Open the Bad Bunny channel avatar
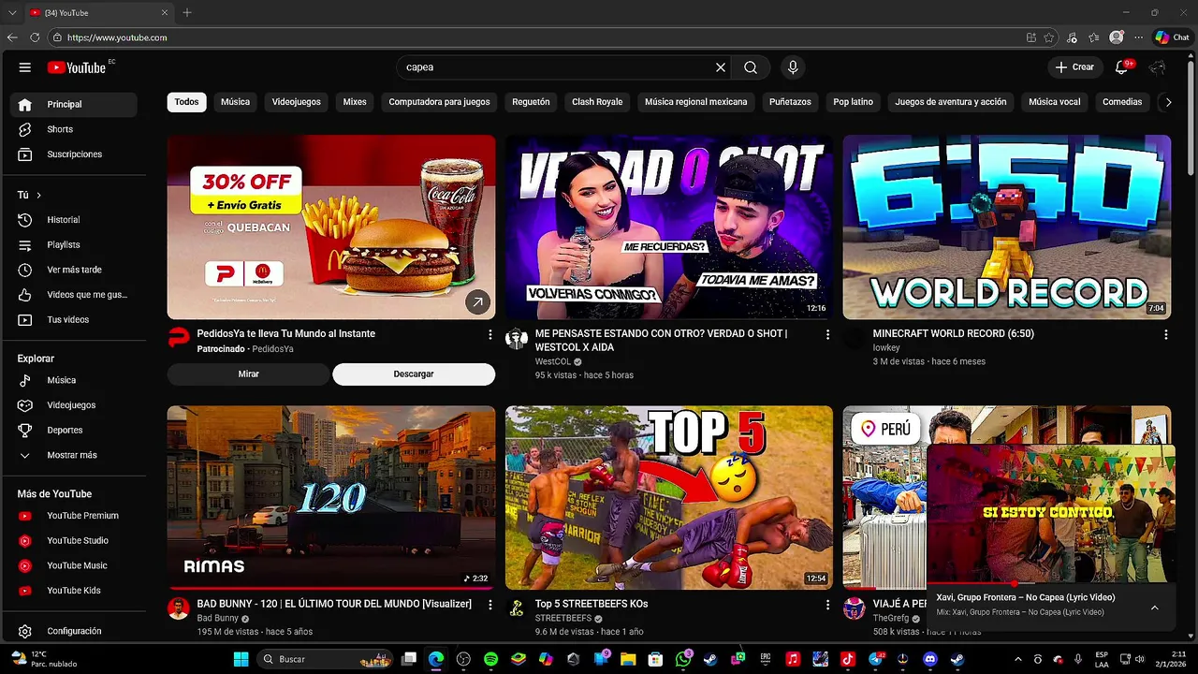 pos(179,608)
